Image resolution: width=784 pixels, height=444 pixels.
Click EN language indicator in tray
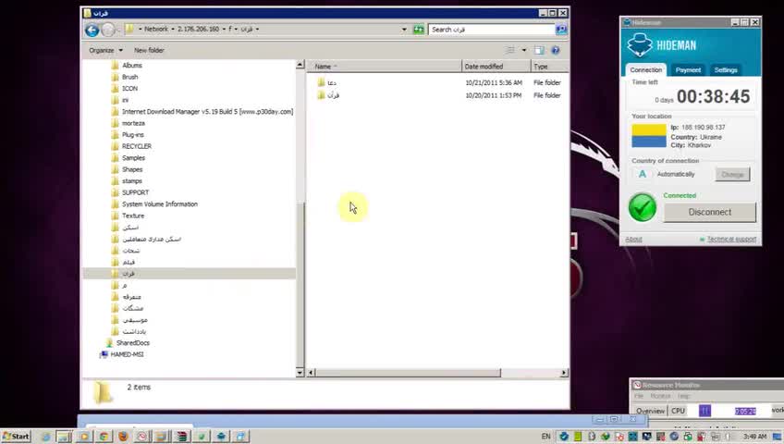tap(546, 437)
